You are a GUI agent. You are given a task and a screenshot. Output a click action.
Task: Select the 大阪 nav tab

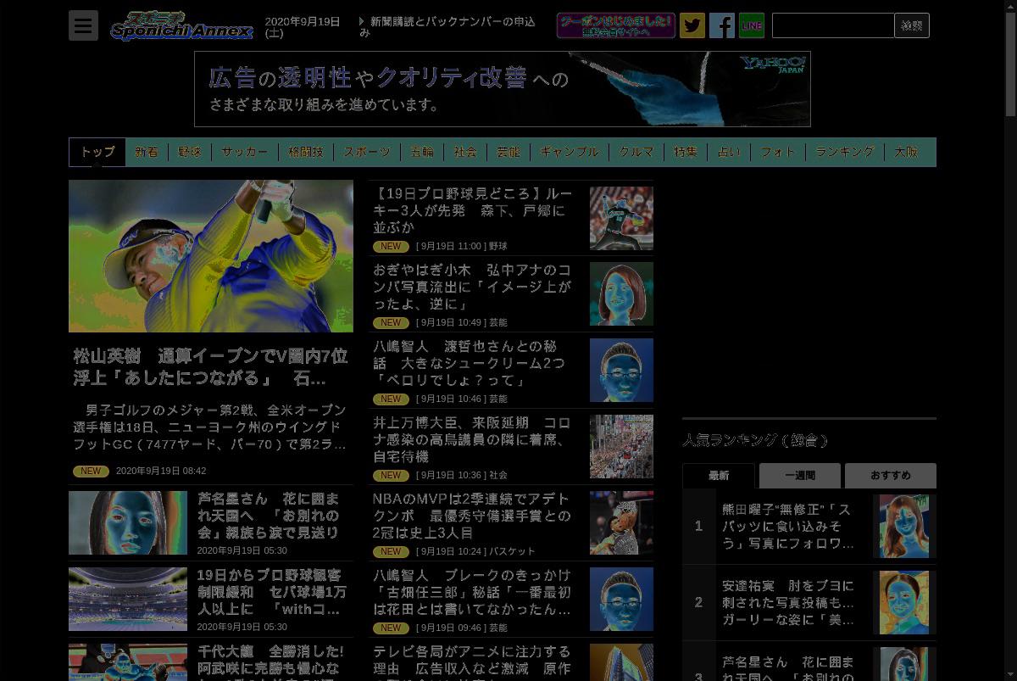coord(906,152)
